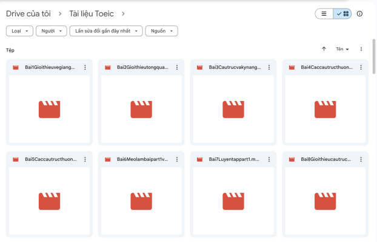Open more actions for Bai6Meolambaipart1v file
The image size is (377, 242).
click(x=177, y=159)
